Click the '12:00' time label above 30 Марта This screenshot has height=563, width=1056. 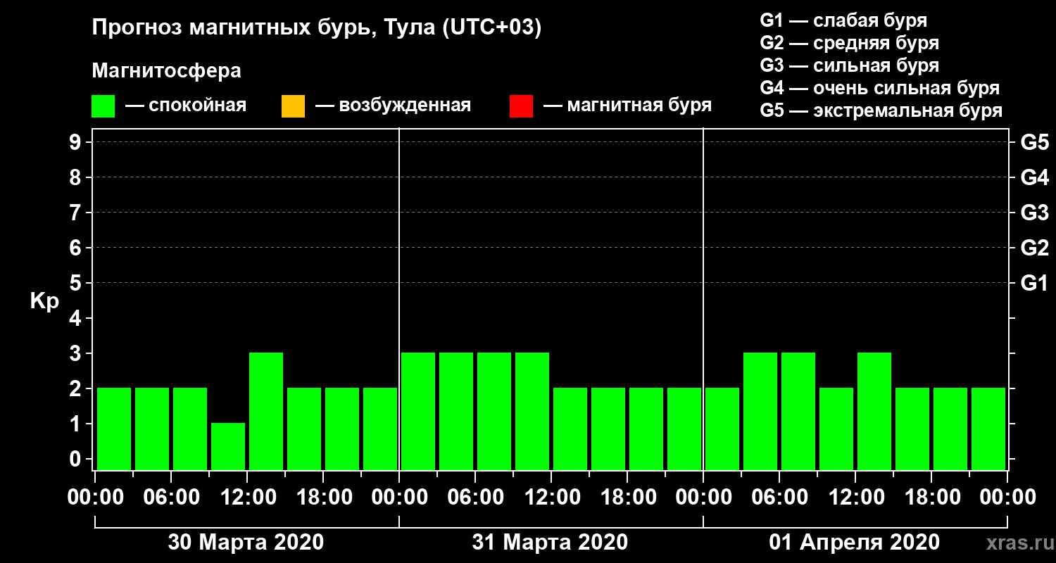pos(247,498)
